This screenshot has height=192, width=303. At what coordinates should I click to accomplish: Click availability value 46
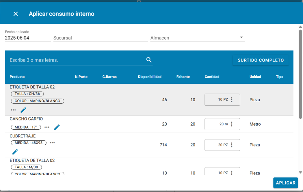point(164,100)
